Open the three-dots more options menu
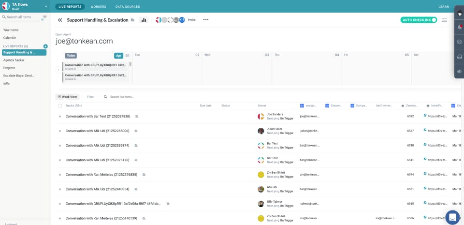464x225 pixels. [206, 19]
